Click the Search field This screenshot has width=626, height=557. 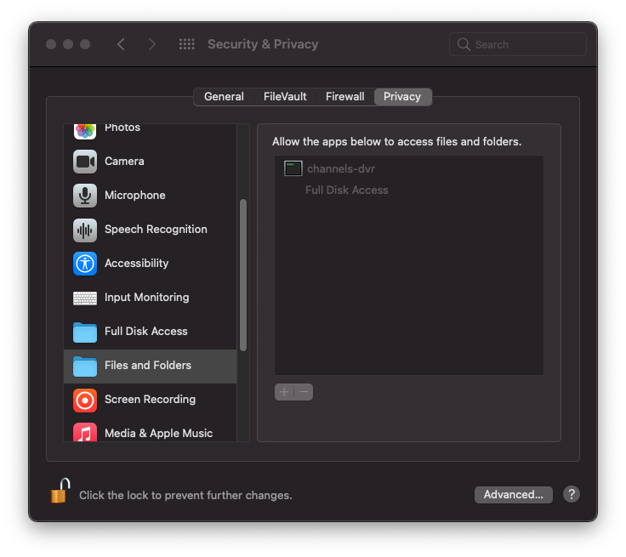click(x=518, y=44)
